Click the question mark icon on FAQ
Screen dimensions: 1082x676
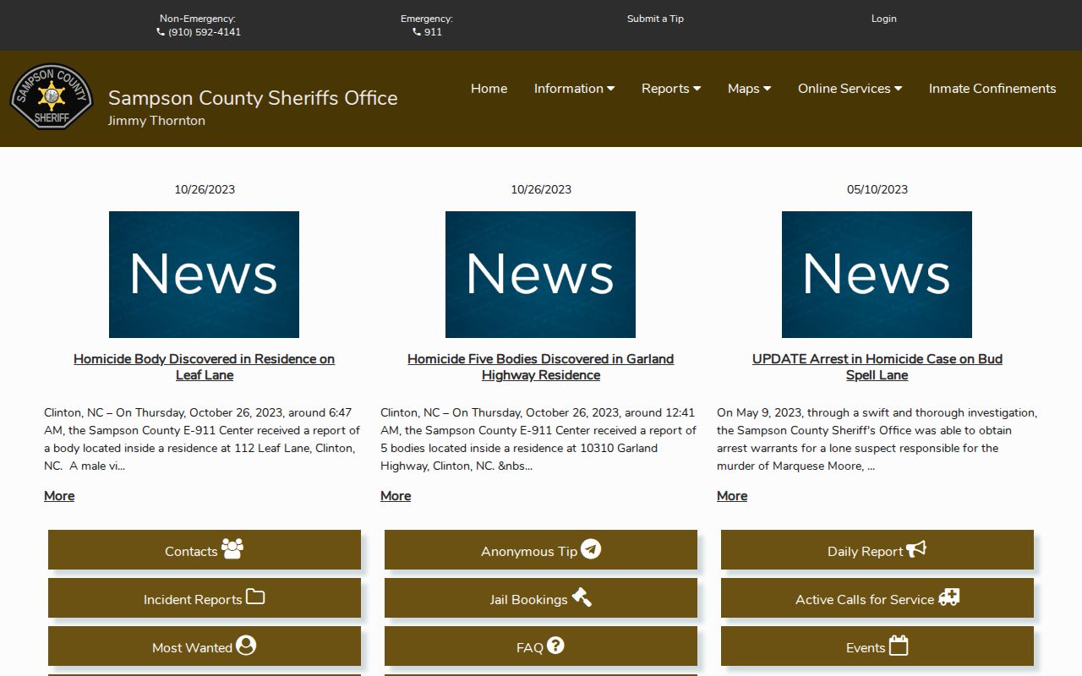point(555,645)
